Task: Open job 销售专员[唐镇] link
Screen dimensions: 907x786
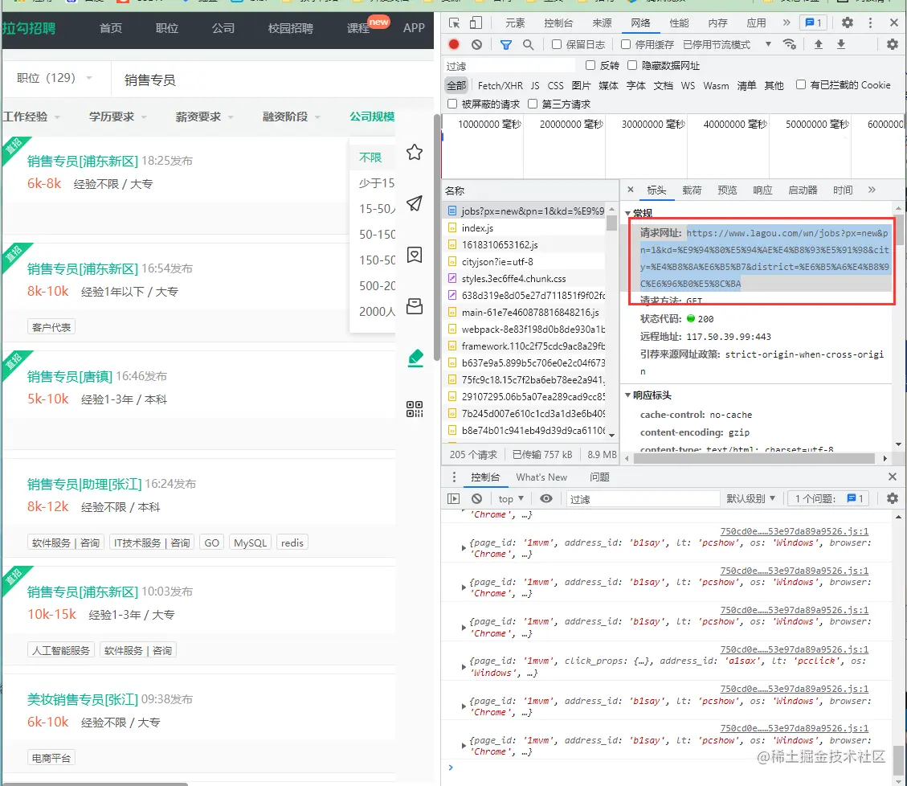Action: 69,376
